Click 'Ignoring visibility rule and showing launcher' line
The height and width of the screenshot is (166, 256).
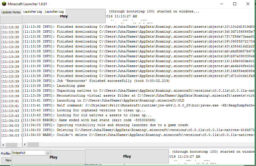point(105,125)
